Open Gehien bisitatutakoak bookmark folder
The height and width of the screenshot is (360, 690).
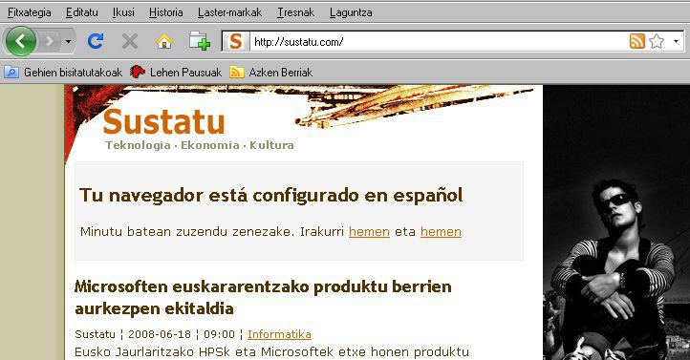click(63, 72)
